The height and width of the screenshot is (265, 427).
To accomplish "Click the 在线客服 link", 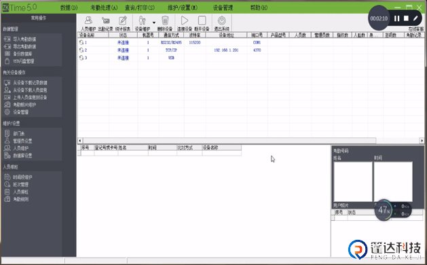I will [x=416, y=29].
